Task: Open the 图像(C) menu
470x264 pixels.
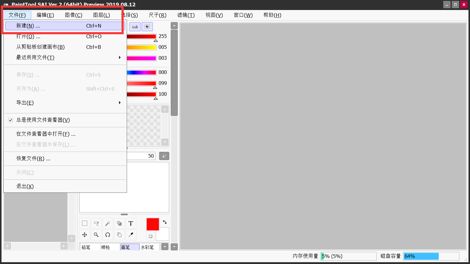Action: tap(74, 15)
